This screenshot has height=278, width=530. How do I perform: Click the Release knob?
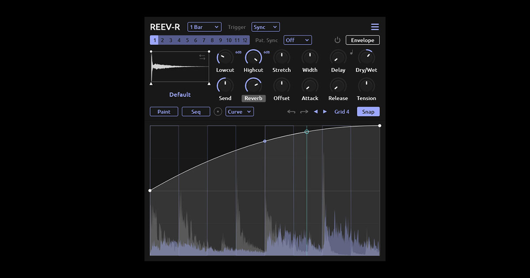click(x=338, y=86)
